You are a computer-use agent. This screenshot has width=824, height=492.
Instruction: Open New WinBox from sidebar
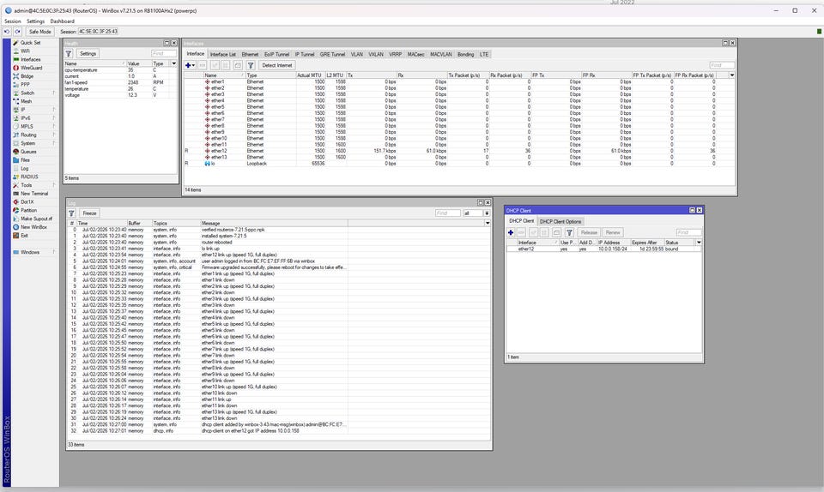[33, 227]
